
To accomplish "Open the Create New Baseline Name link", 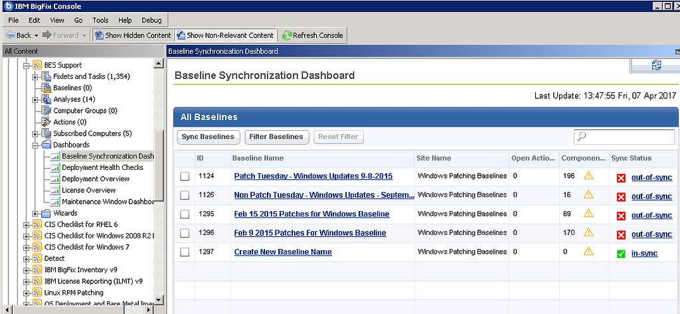I will click(x=283, y=252).
